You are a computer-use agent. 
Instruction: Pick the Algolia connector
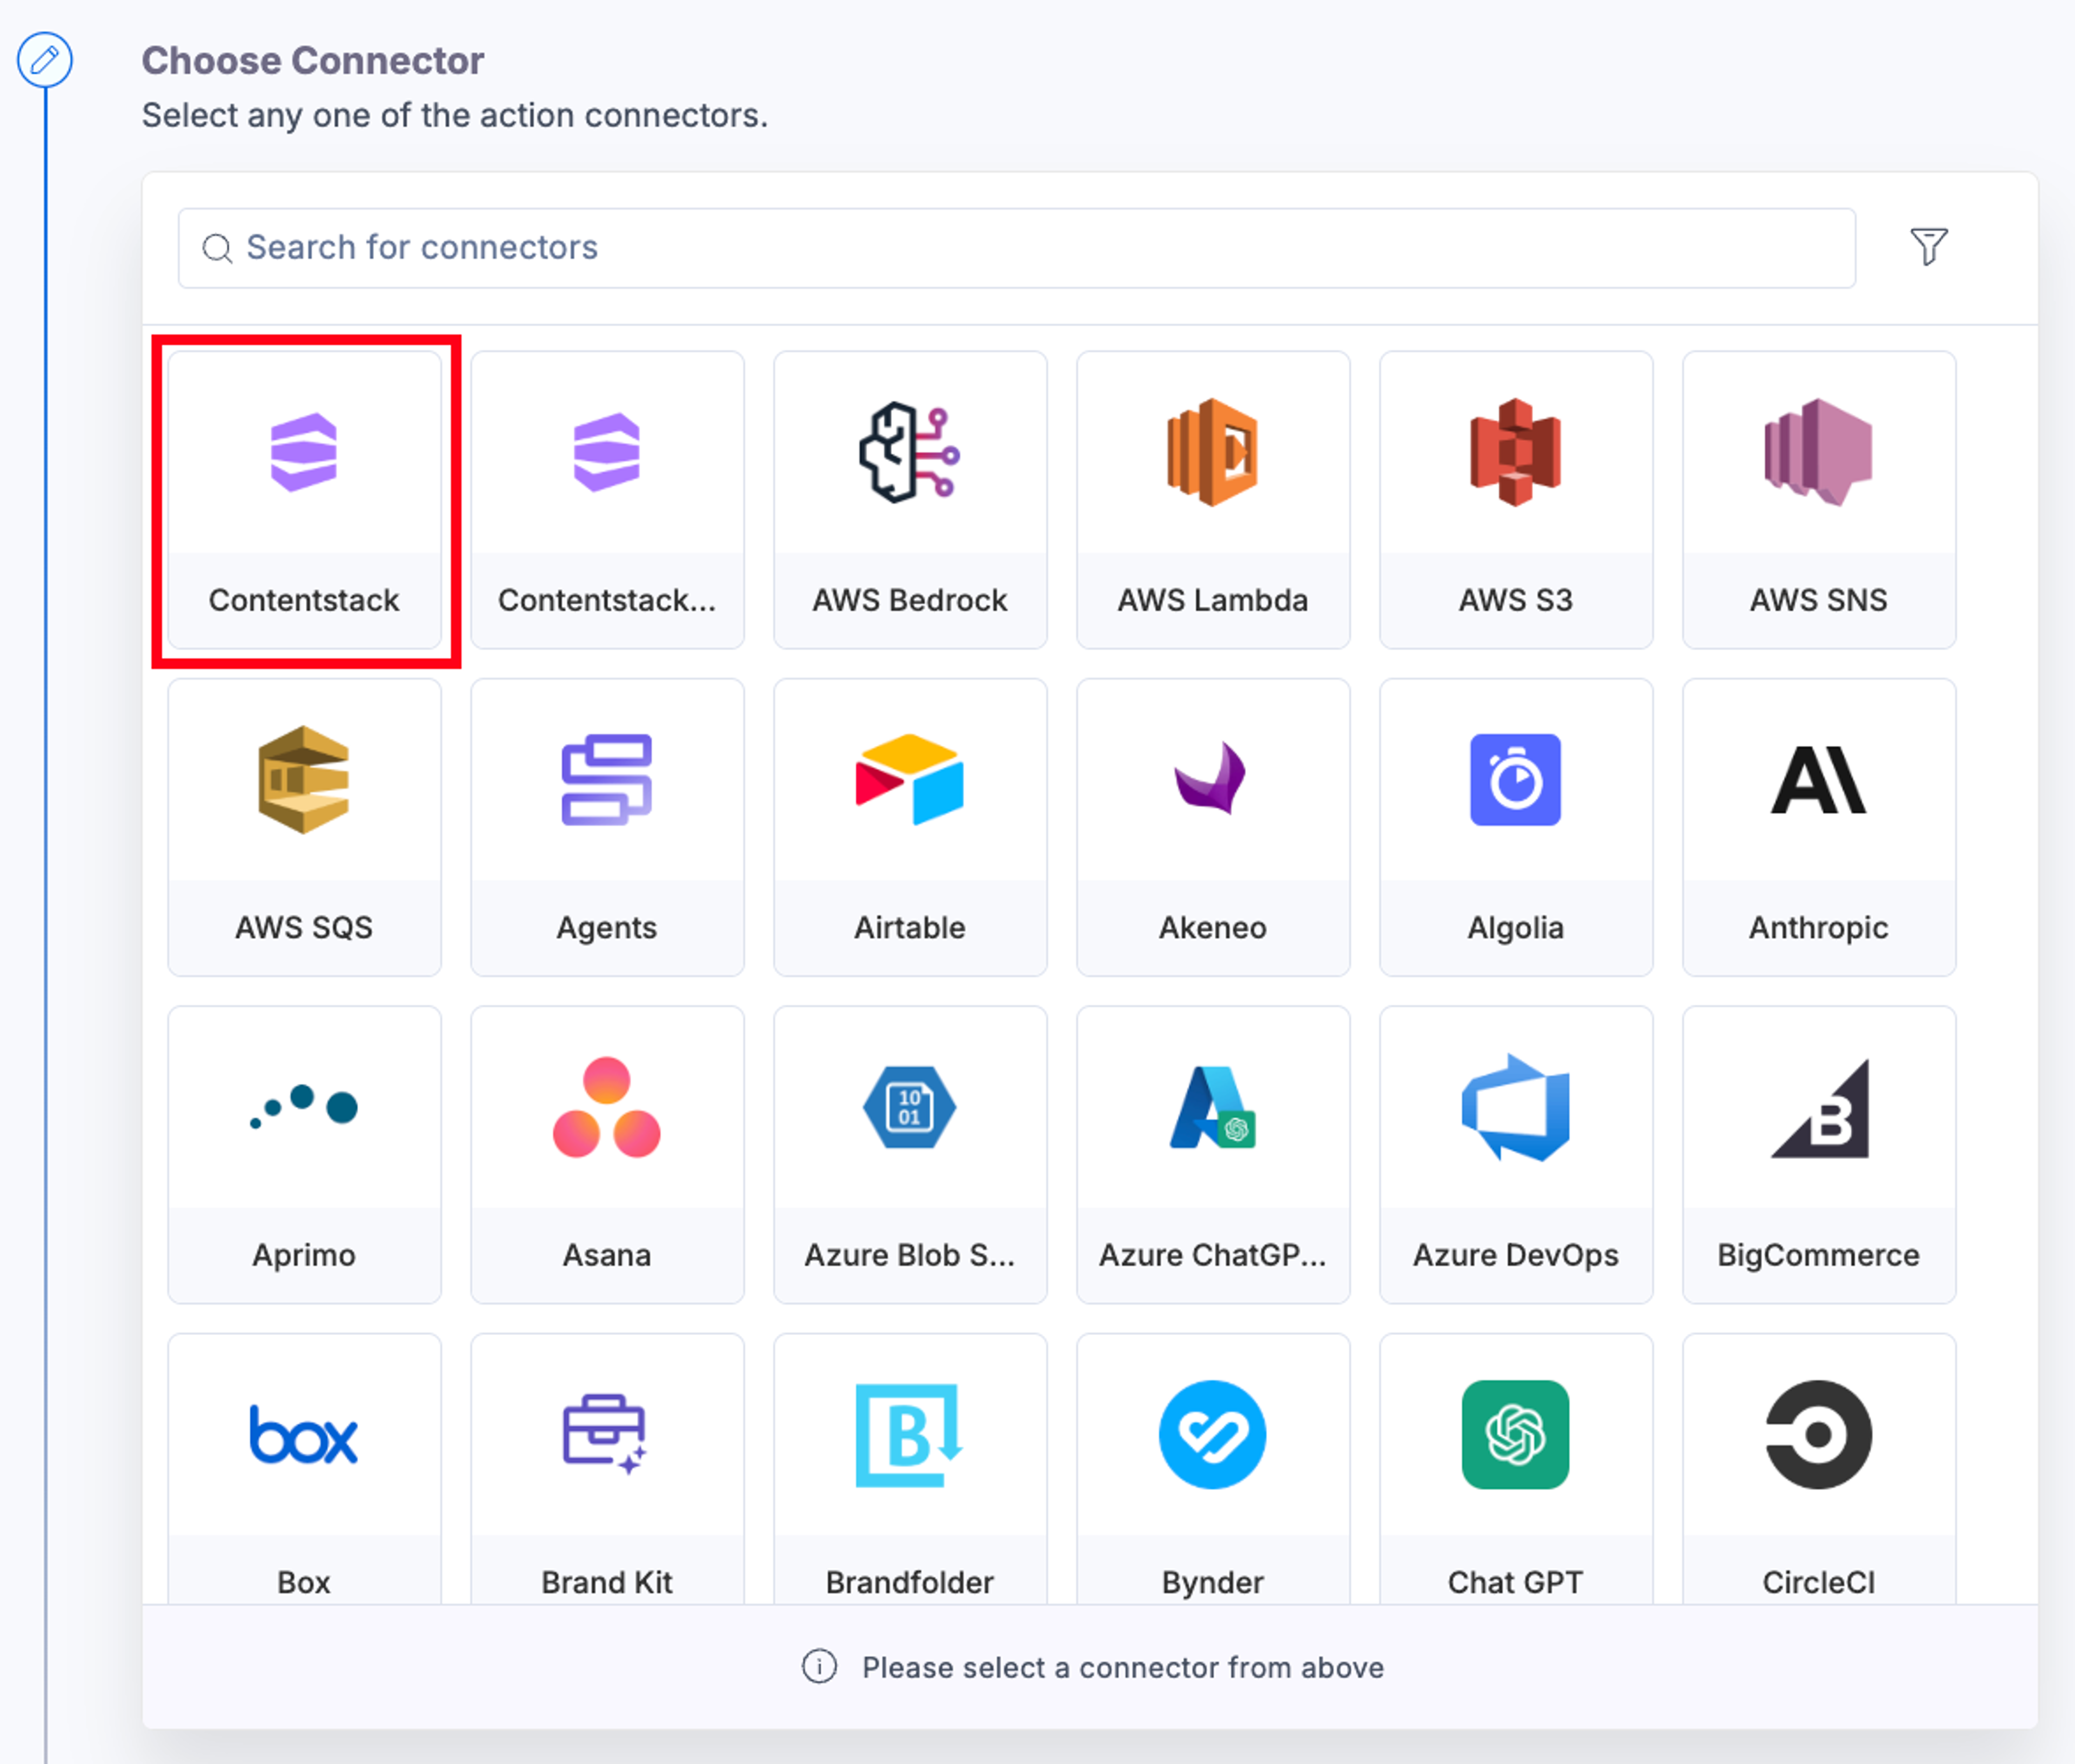pos(1517,827)
